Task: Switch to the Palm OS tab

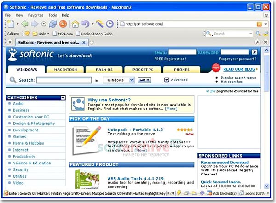Action: click(x=104, y=70)
